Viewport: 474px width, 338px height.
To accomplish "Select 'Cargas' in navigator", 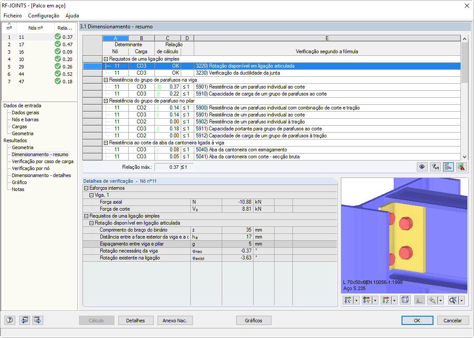I will coord(19,126).
